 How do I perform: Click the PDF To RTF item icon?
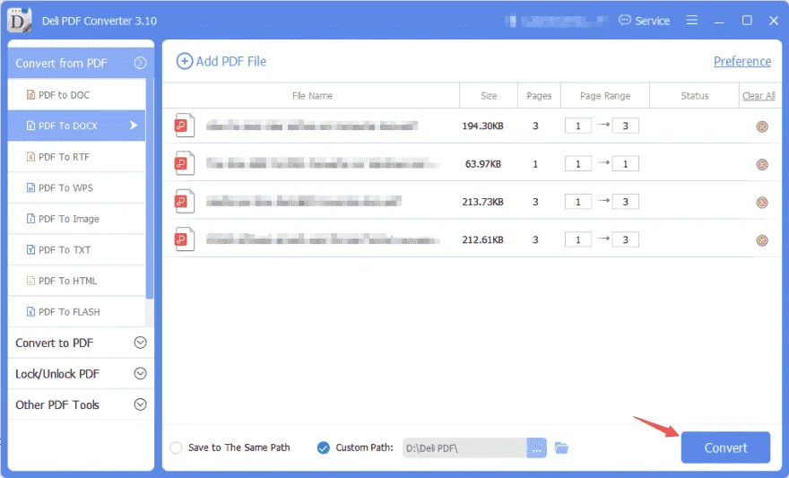(30, 156)
